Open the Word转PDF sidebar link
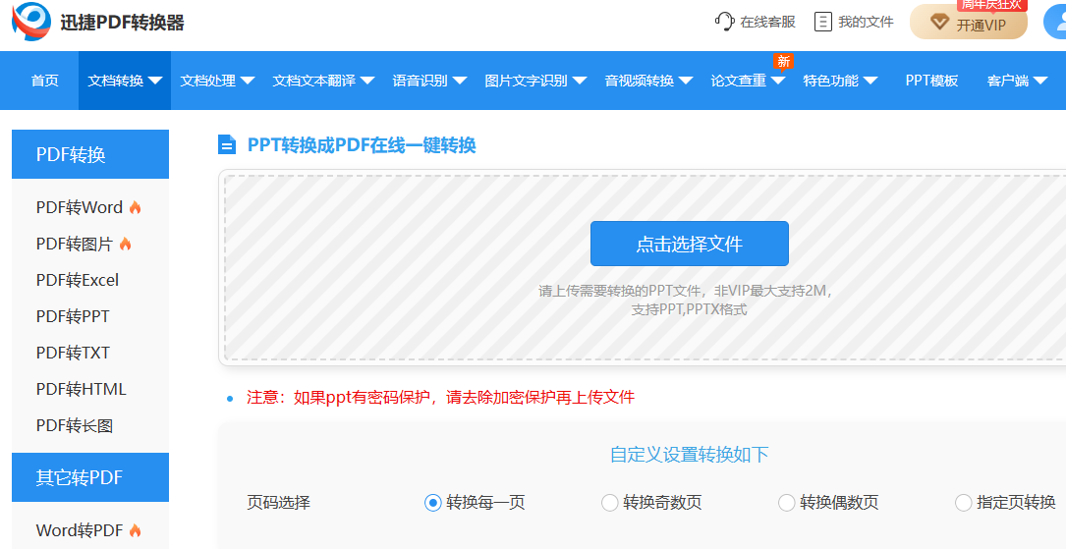The image size is (1066, 549). pyautogui.click(x=80, y=530)
